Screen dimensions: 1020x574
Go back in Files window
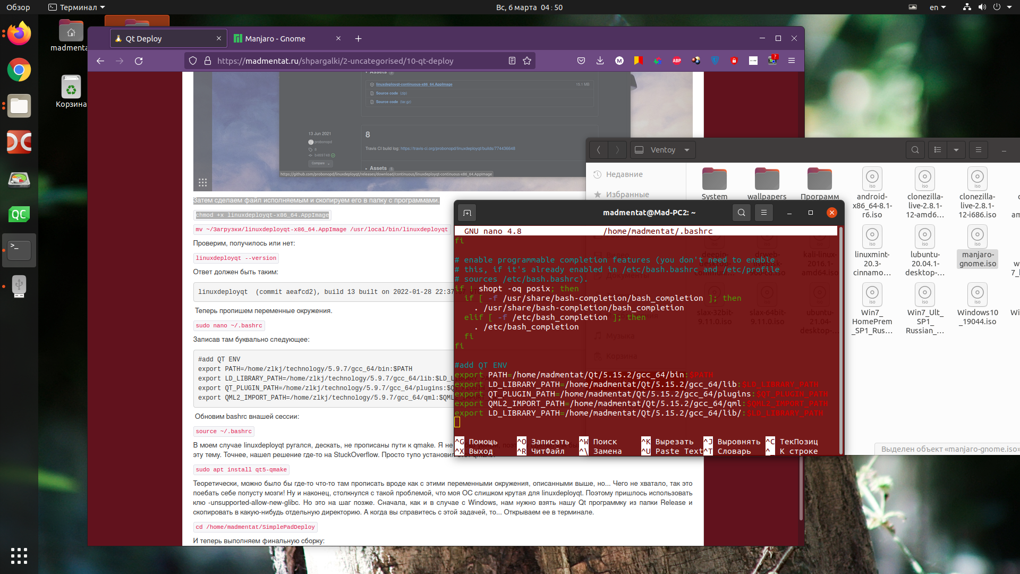click(599, 150)
